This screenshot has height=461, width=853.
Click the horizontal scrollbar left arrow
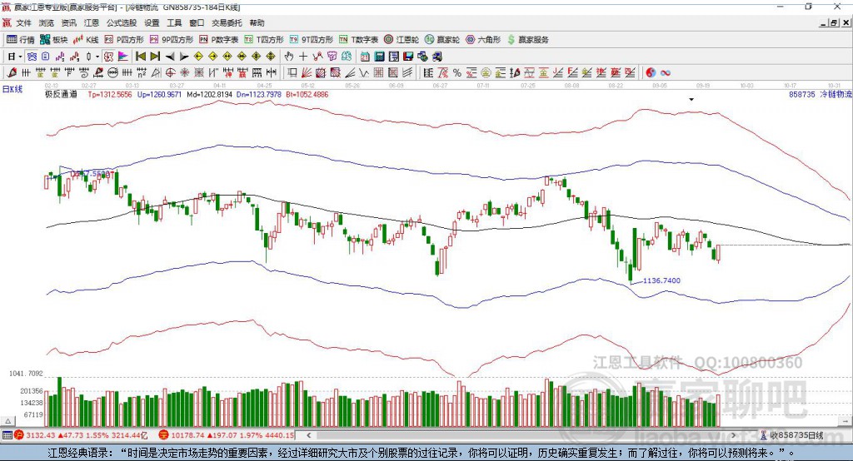coord(308,435)
